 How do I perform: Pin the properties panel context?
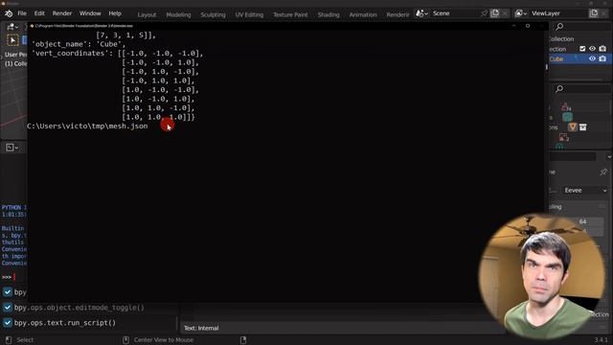pos(603,172)
